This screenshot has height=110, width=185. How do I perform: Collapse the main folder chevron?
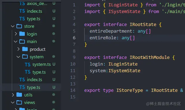click(16, 42)
